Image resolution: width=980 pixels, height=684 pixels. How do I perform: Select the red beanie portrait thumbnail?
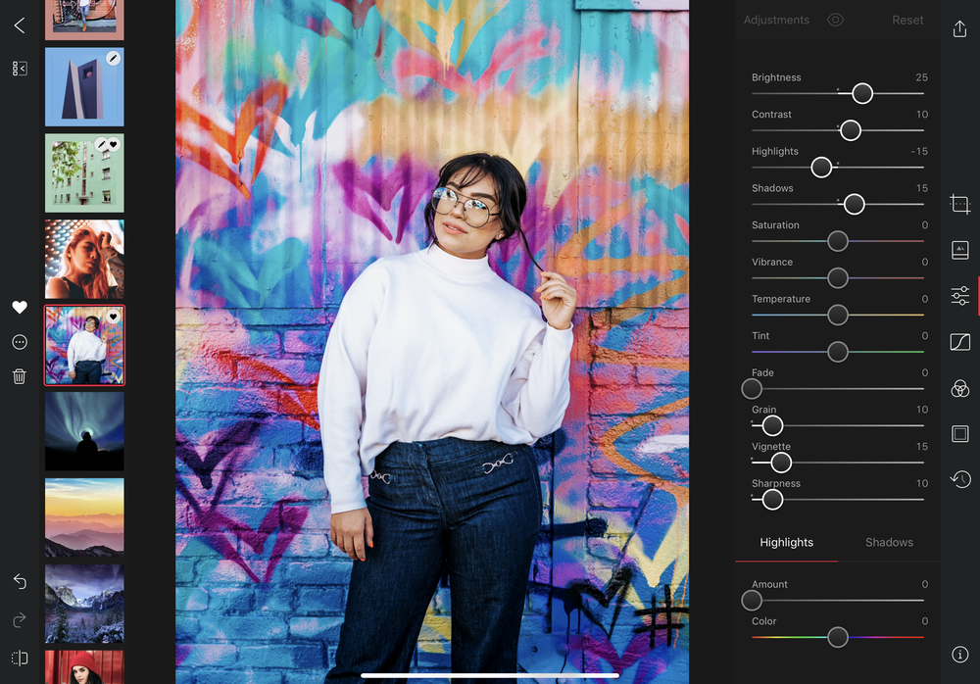[x=84, y=667]
